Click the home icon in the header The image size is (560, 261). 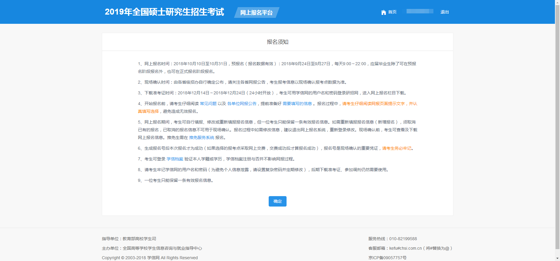pos(383,12)
